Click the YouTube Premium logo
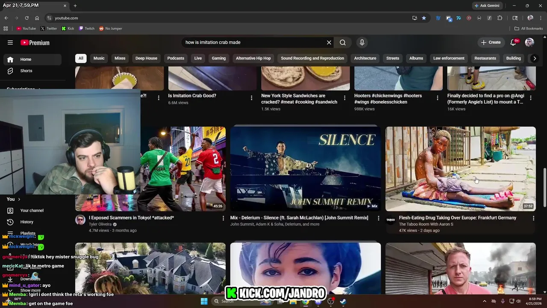Screen dimensions: 547x308 35,42
